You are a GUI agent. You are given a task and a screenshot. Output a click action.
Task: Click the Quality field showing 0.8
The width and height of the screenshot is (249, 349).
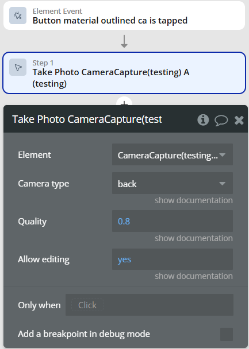[x=173, y=221]
